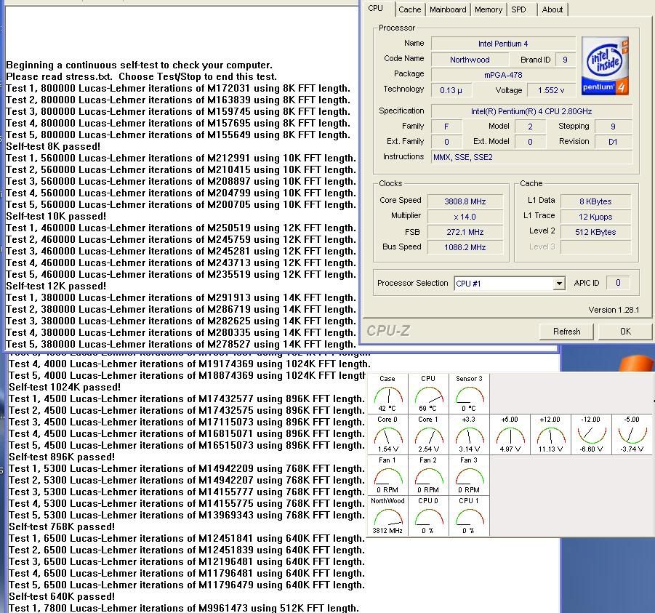Open the SPD tab in CPU-Z
The height and width of the screenshot is (613, 655).
click(518, 9)
